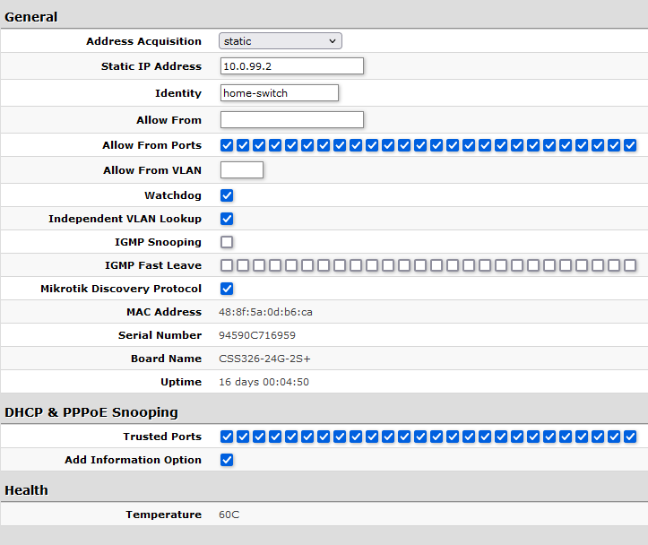Click the Trusted Ports label
The image size is (648, 545).
pos(162,437)
